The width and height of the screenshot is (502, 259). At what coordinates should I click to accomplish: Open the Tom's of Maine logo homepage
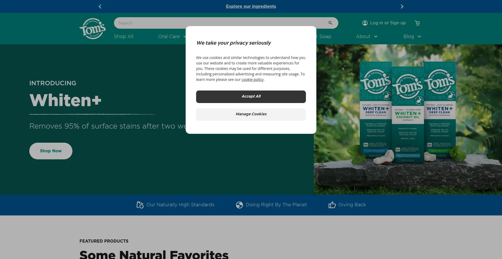tap(93, 29)
